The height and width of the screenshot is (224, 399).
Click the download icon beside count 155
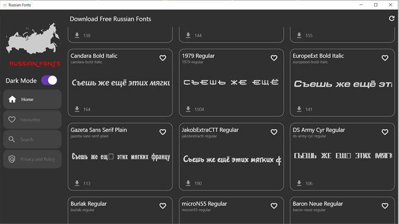click(x=299, y=36)
